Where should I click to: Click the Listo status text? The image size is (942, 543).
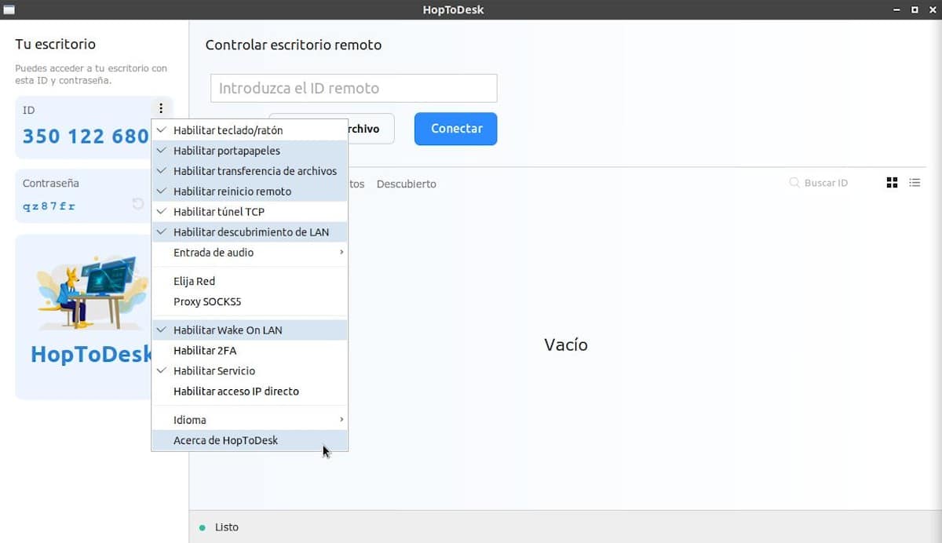coord(227,527)
